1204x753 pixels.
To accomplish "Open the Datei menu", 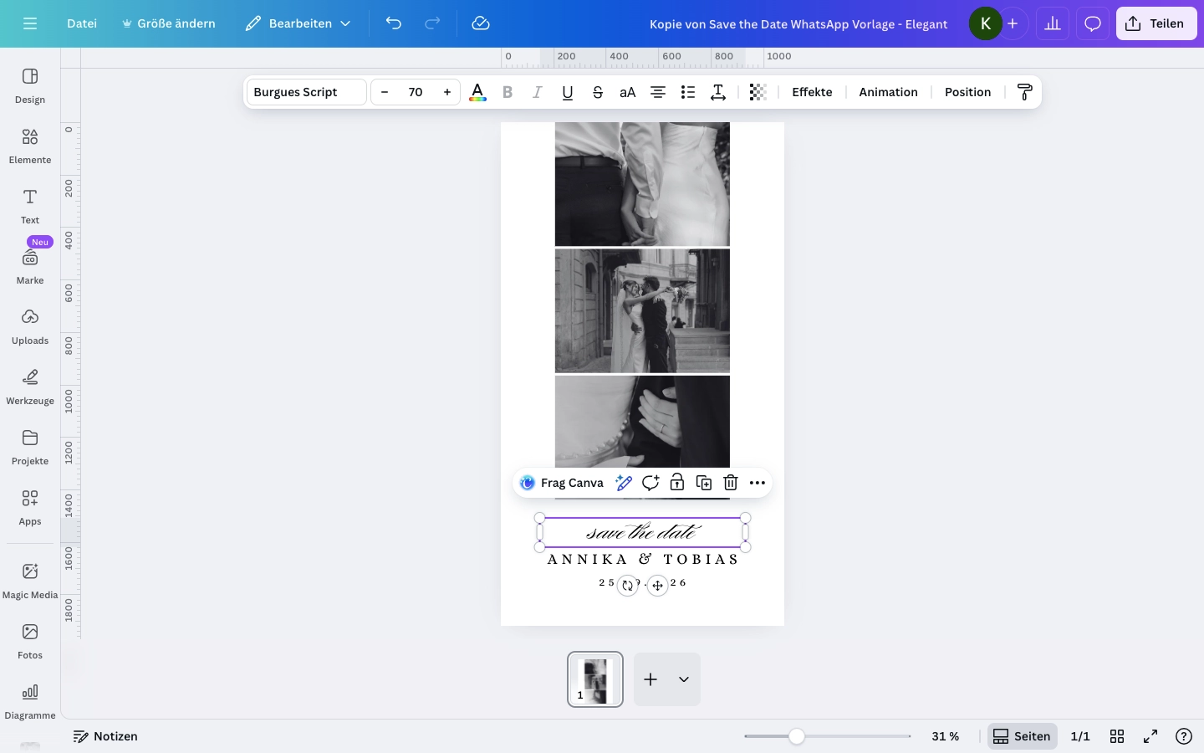I will tap(82, 23).
